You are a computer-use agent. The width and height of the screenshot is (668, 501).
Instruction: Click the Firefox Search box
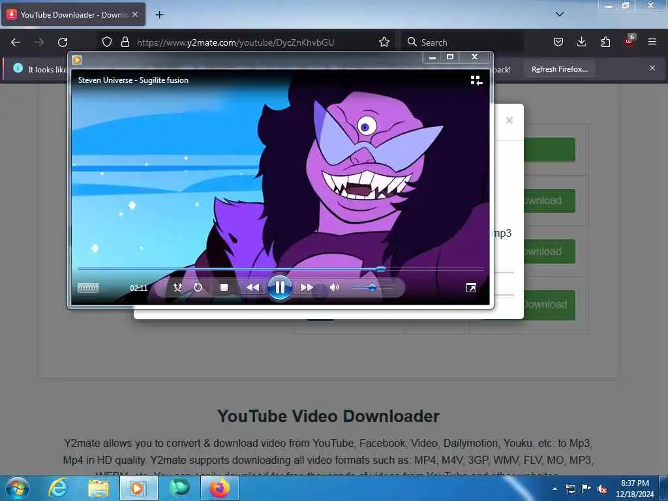[463, 42]
